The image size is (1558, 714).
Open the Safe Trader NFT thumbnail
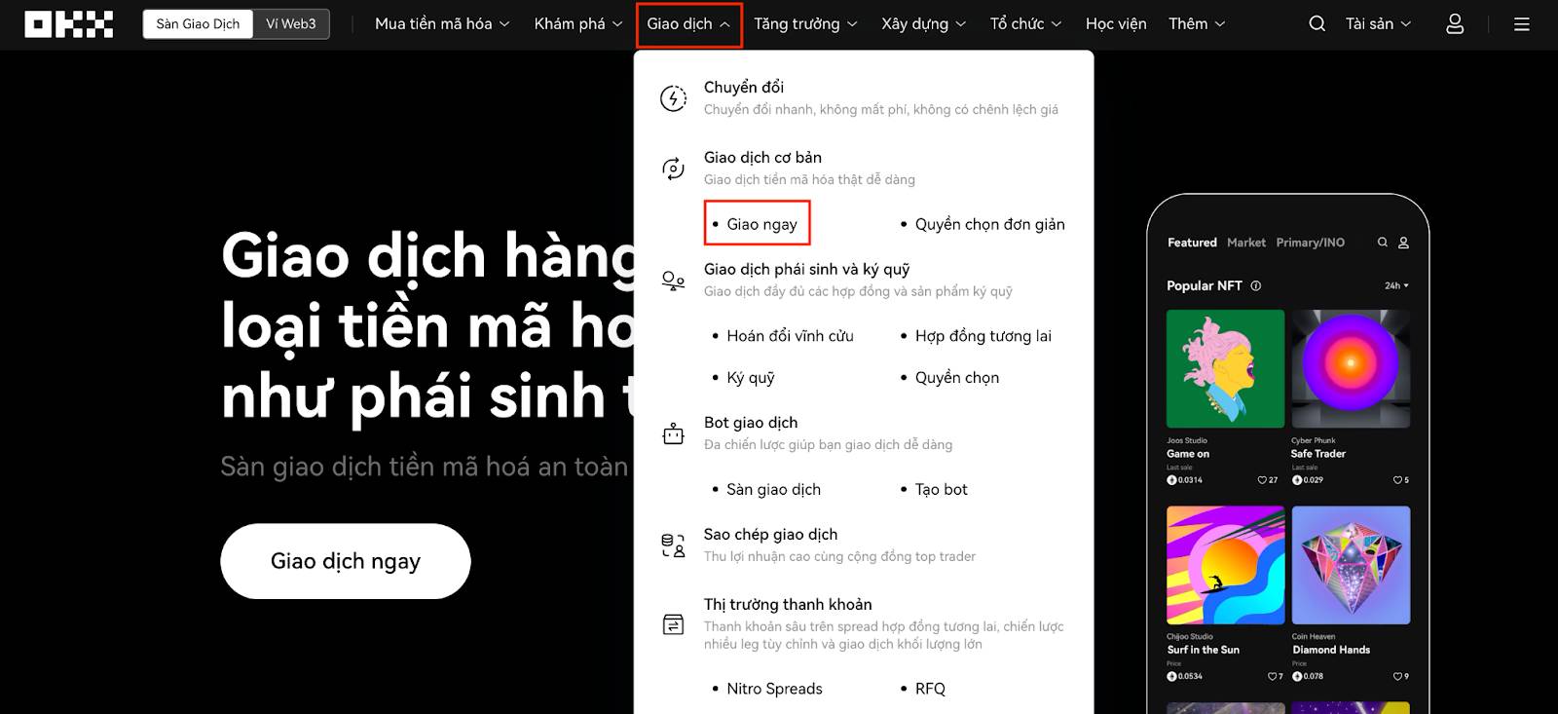pos(1351,369)
